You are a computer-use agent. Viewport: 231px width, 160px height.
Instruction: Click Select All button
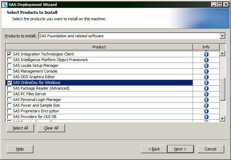click(x=20, y=128)
